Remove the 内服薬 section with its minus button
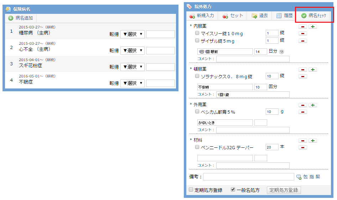337x200 pixels. 302,27
